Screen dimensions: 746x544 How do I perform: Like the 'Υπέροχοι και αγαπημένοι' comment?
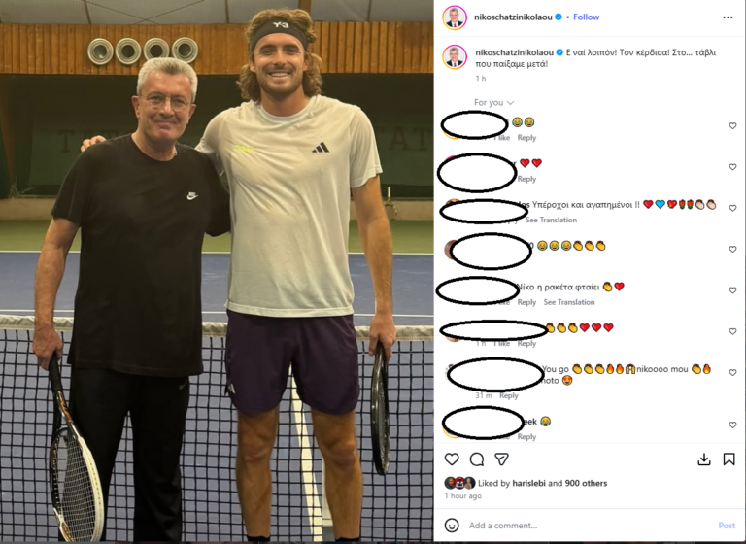pos(732,208)
